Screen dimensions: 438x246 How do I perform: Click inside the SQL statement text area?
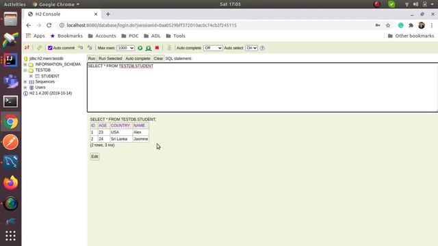[x=262, y=87]
